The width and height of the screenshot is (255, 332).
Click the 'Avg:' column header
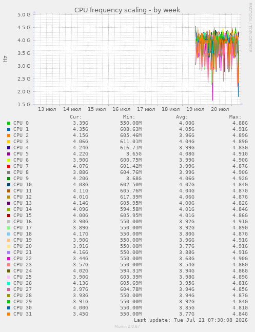[182, 117]
